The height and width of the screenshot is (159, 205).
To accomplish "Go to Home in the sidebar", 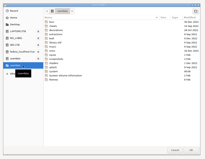I will [23, 18].
